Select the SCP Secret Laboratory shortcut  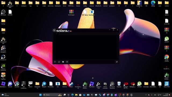tap(112, 85)
